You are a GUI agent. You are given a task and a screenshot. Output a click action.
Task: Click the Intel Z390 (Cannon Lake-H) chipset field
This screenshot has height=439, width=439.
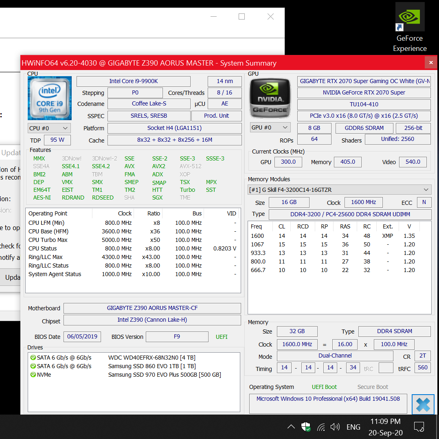click(x=152, y=320)
